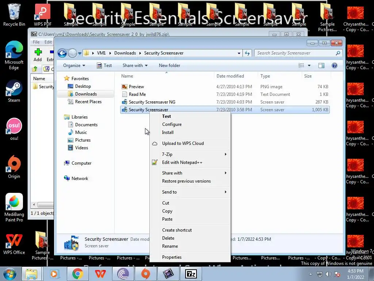Toggle the preview pane icon
This screenshot has height=281, width=374.
(x=321, y=65)
